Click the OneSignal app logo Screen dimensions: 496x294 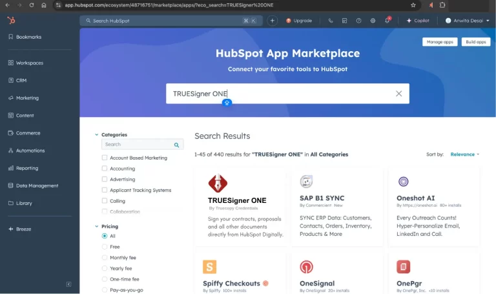(306, 267)
